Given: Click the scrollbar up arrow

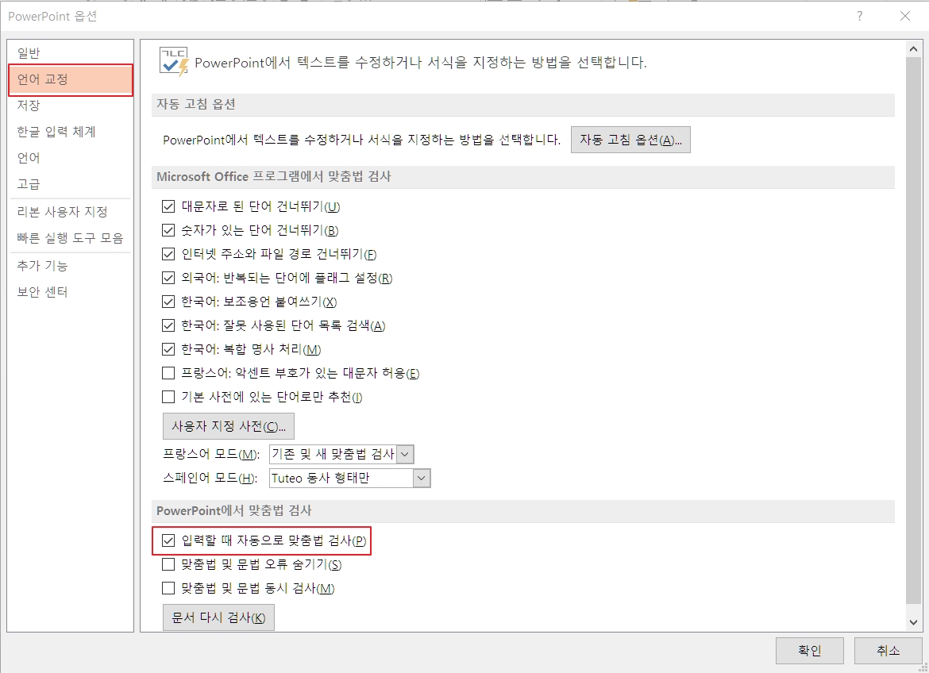Looking at the screenshot, I should [x=913, y=49].
